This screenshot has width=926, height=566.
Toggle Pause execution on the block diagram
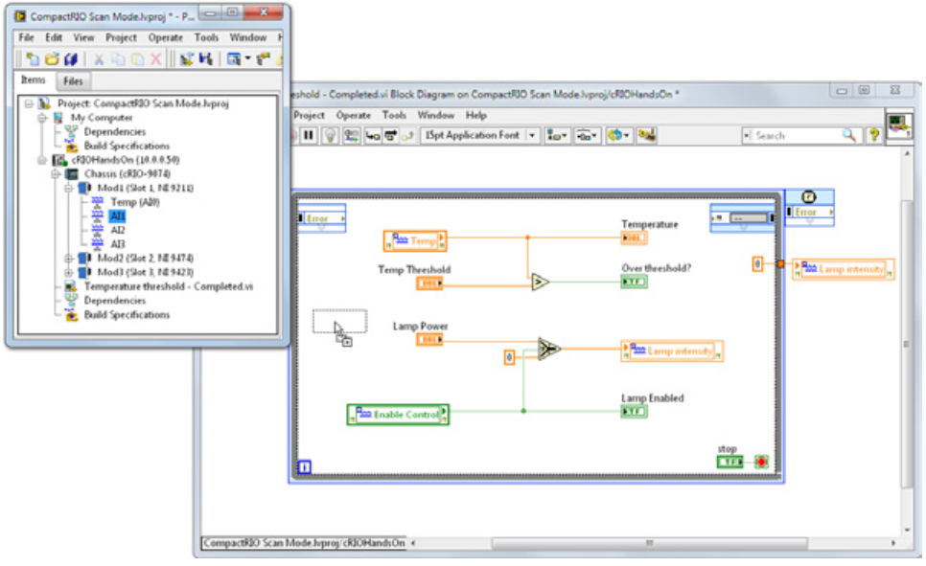tap(311, 133)
